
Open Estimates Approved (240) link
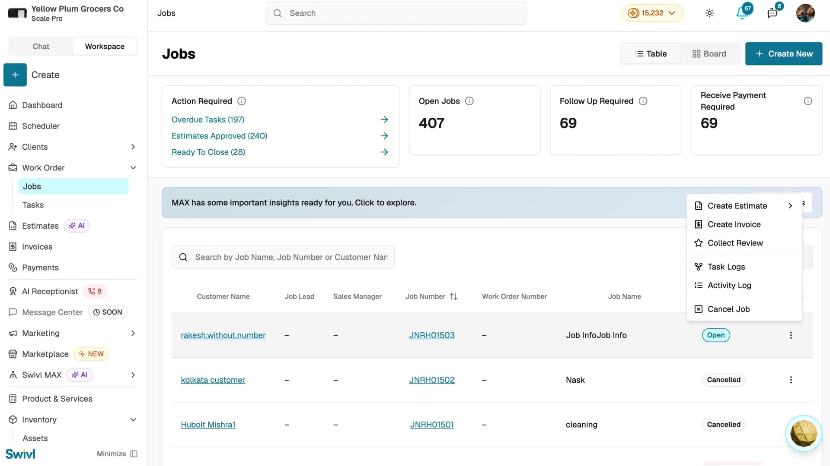[219, 136]
